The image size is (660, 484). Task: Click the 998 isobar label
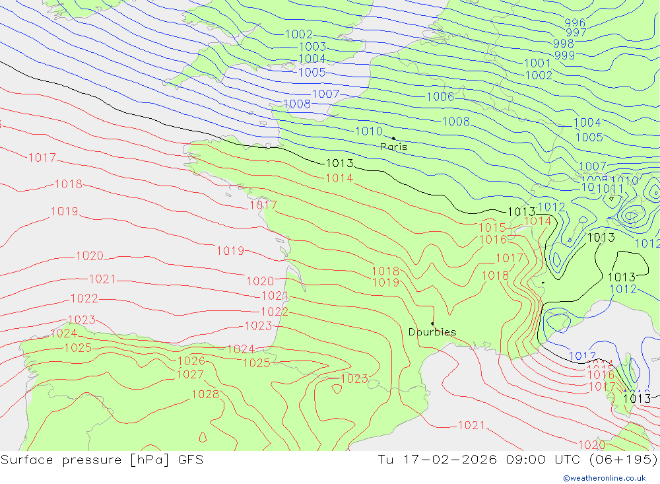564,44
